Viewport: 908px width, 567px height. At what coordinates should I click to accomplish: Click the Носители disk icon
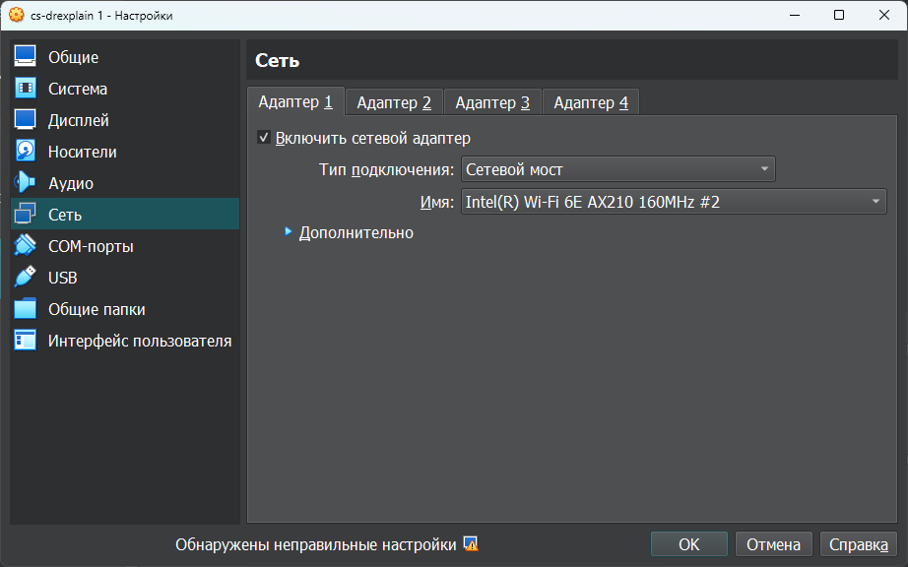pos(26,152)
